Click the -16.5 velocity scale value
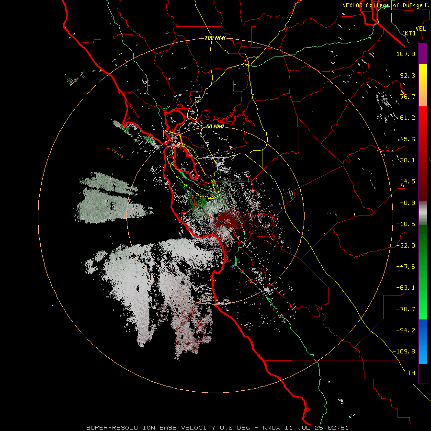Screen dimensions: 431x431 coord(406,224)
